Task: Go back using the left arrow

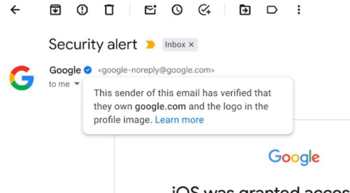Action: pos(15,10)
